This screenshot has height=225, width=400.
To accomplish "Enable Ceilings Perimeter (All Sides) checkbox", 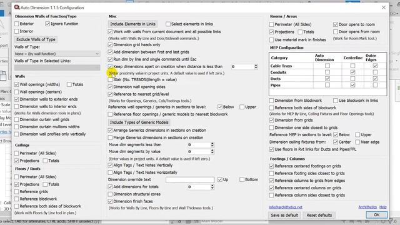I will (x=17, y=153).
